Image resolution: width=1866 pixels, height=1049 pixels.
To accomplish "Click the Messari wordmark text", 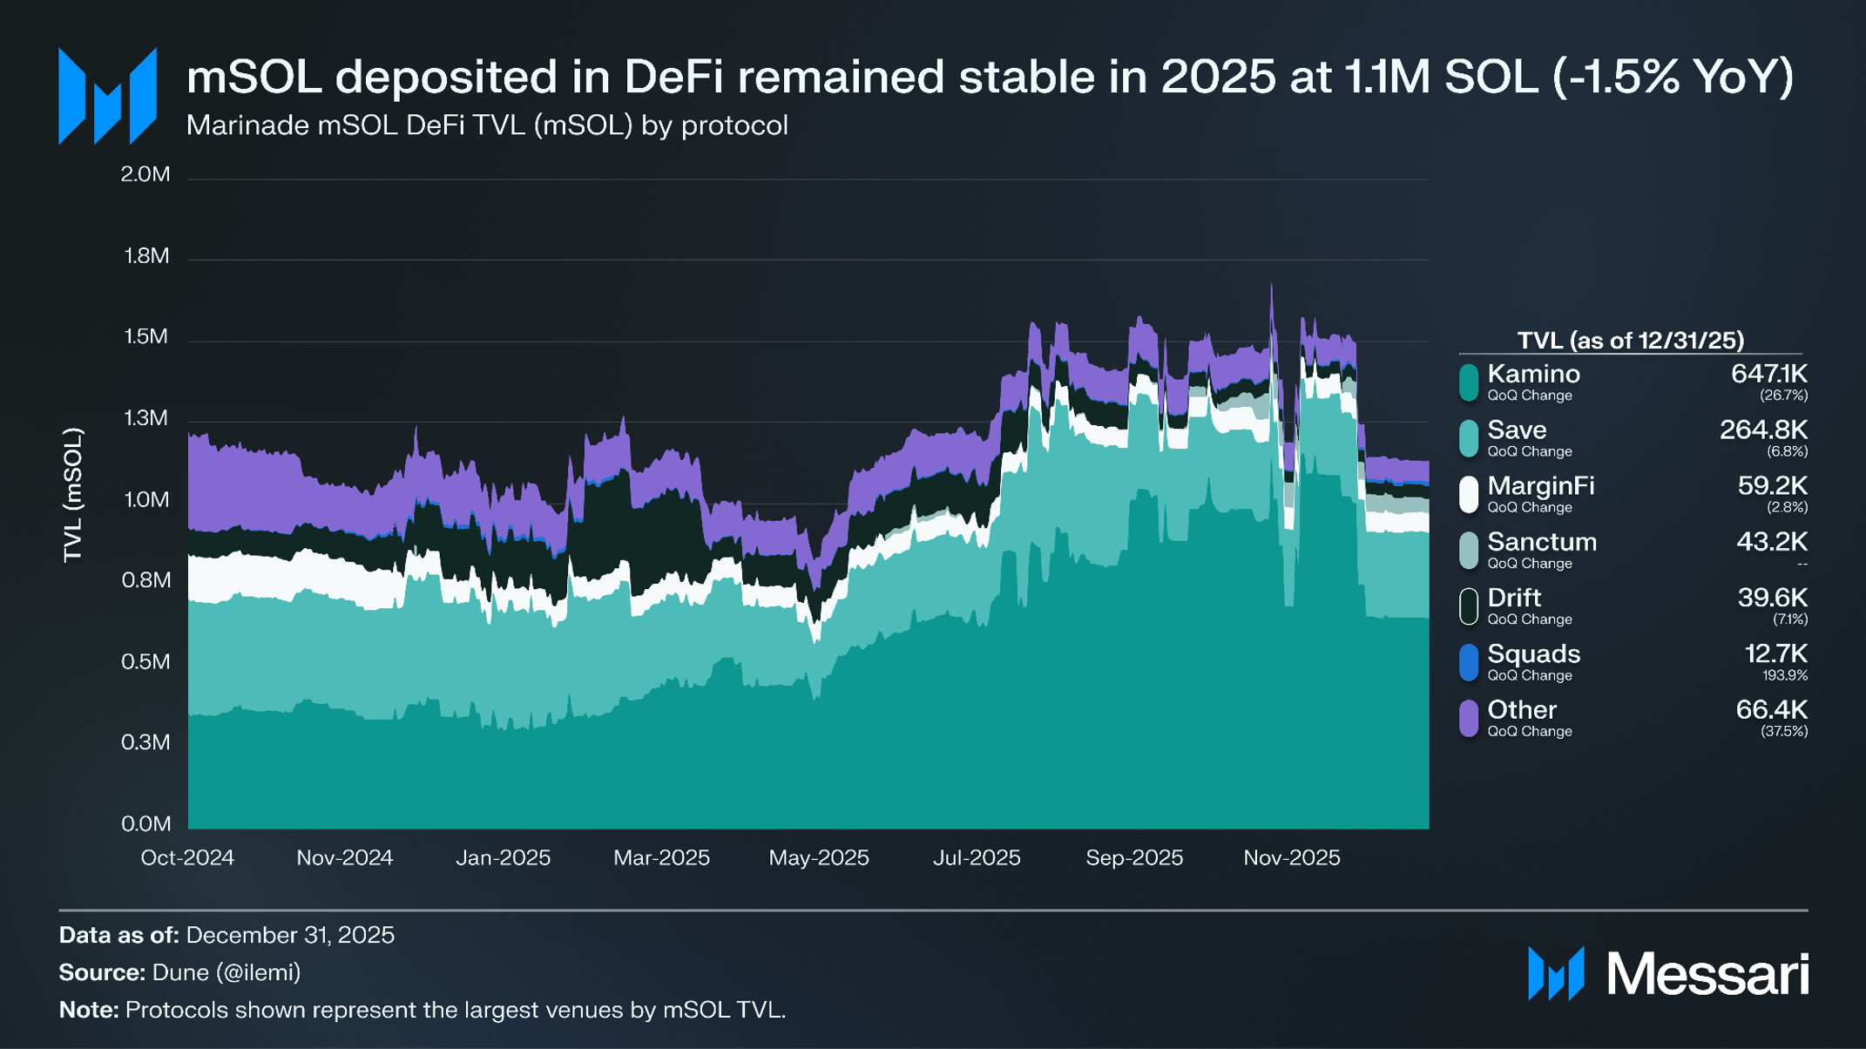I will (x=1707, y=974).
